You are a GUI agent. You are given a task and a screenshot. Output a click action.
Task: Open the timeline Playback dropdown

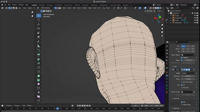pos(10,106)
